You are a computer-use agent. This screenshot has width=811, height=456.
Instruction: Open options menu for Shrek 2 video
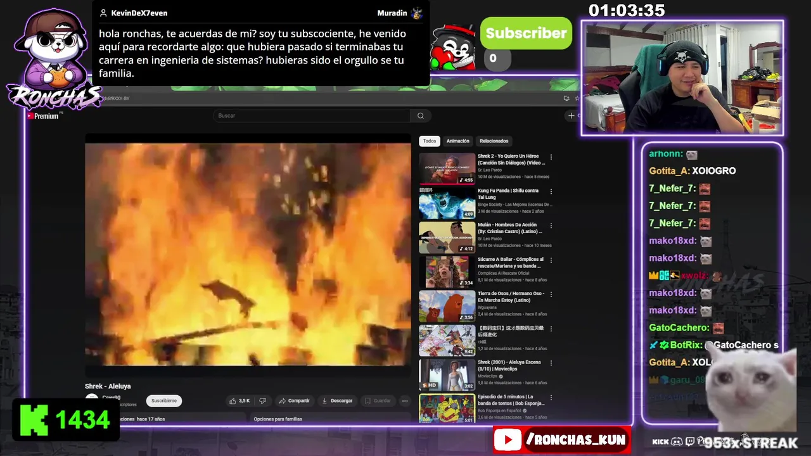coord(551,156)
